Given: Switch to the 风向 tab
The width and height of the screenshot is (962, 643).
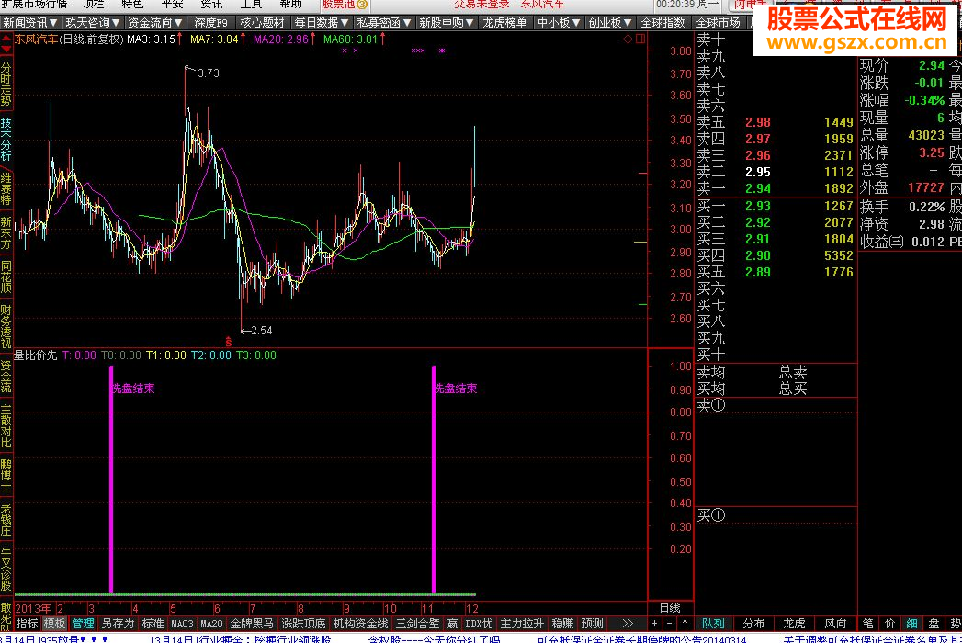Looking at the screenshot, I should pyautogui.click(x=835, y=624).
